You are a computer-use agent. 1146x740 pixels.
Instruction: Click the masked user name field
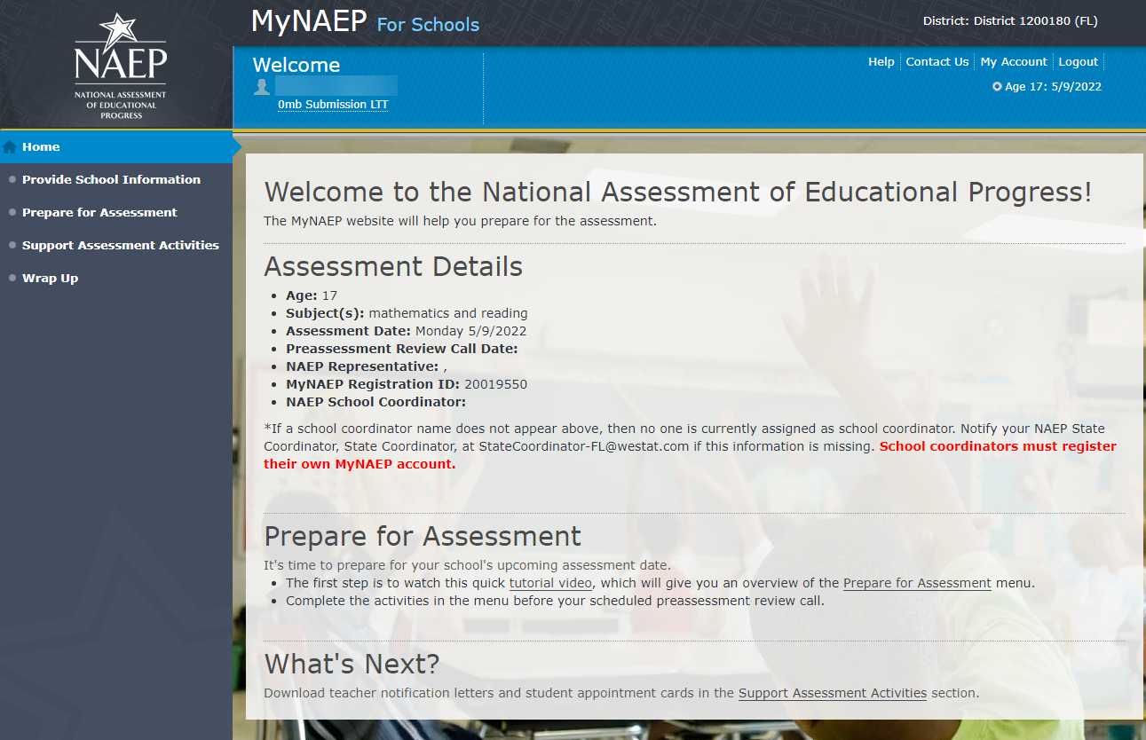click(x=336, y=85)
